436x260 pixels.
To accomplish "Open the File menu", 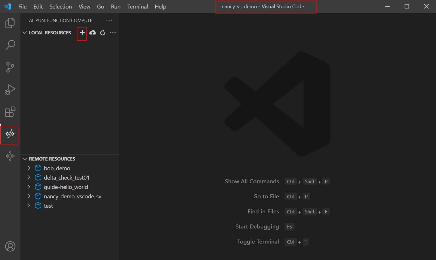I will pyautogui.click(x=22, y=7).
